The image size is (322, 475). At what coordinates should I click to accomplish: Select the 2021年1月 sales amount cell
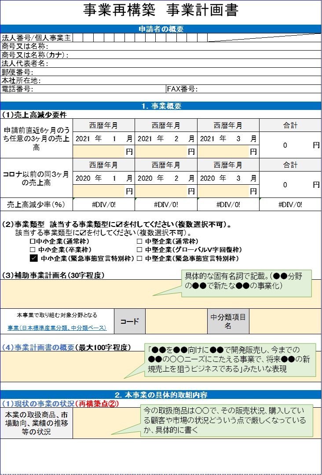tap(99, 151)
